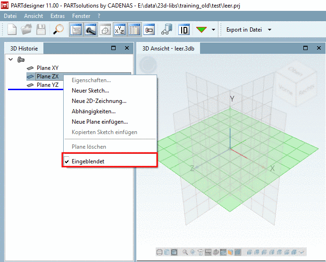The image size is (326, 262).
Task: Choose Neue Plane einfügen... from context menu
Action: coord(110,122)
